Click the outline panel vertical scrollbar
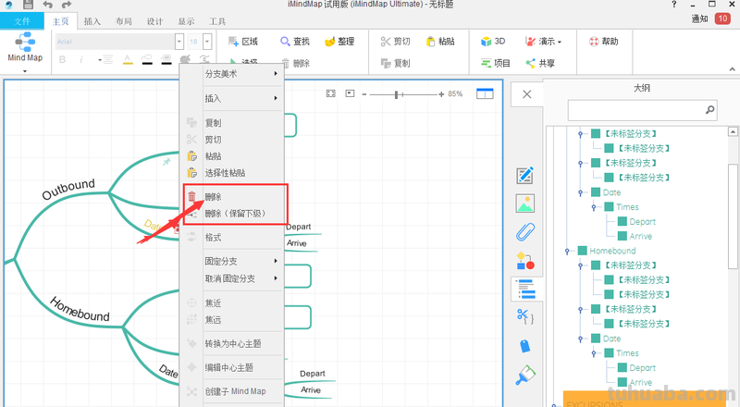The height and width of the screenshot is (407, 740). [733, 216]
